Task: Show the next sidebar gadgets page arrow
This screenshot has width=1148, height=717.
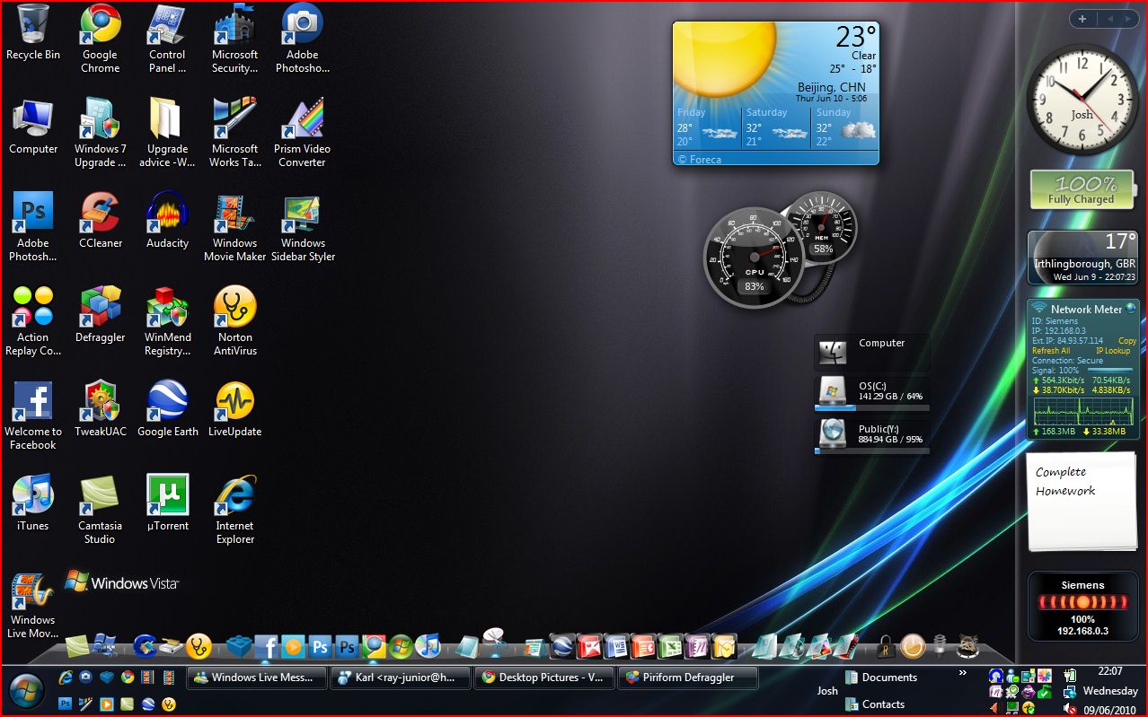Action: click(x=1127, y=19)
